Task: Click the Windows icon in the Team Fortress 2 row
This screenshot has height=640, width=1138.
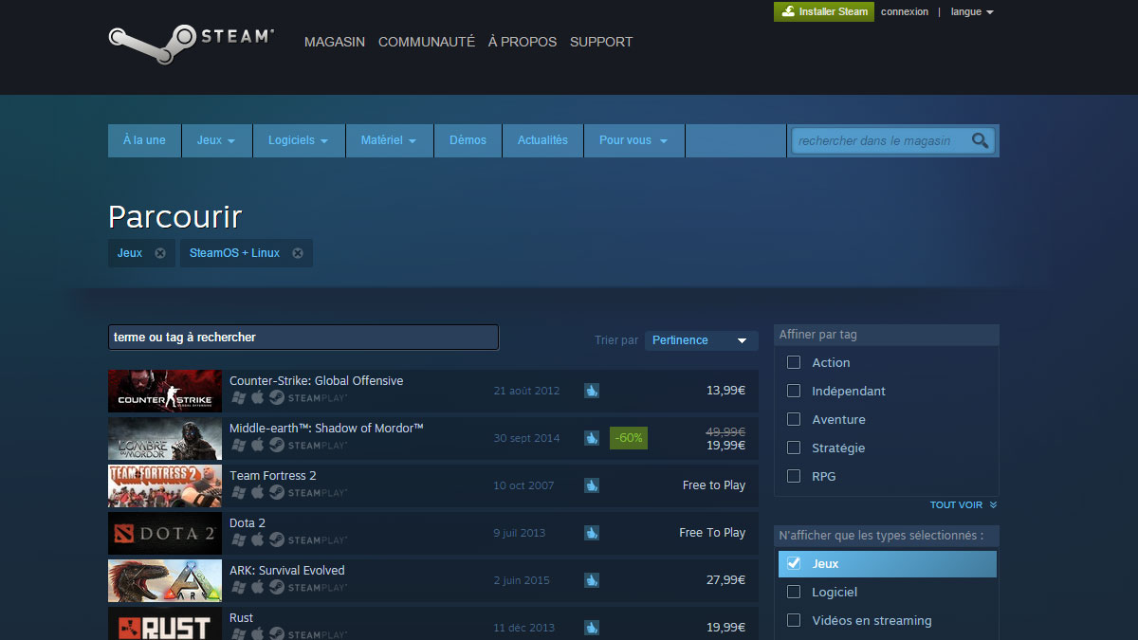Action: pos(238,492)
